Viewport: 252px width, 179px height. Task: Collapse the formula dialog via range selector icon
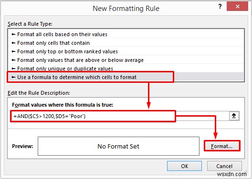point(234,116)
